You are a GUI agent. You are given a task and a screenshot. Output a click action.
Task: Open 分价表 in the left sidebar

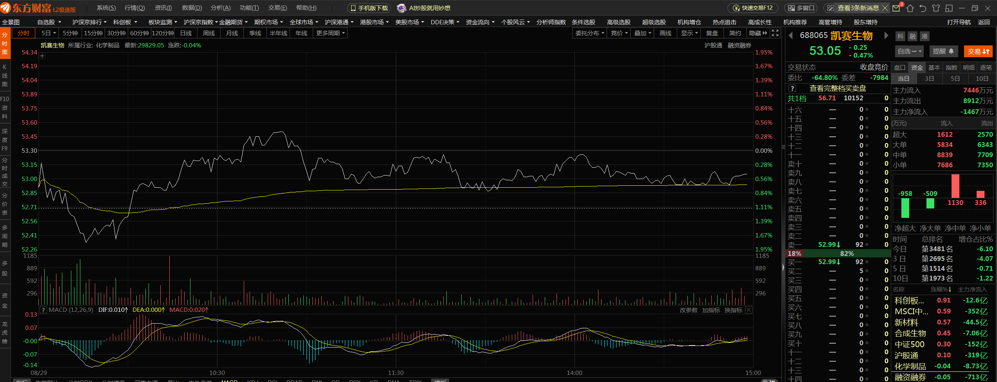coord(5,204)
